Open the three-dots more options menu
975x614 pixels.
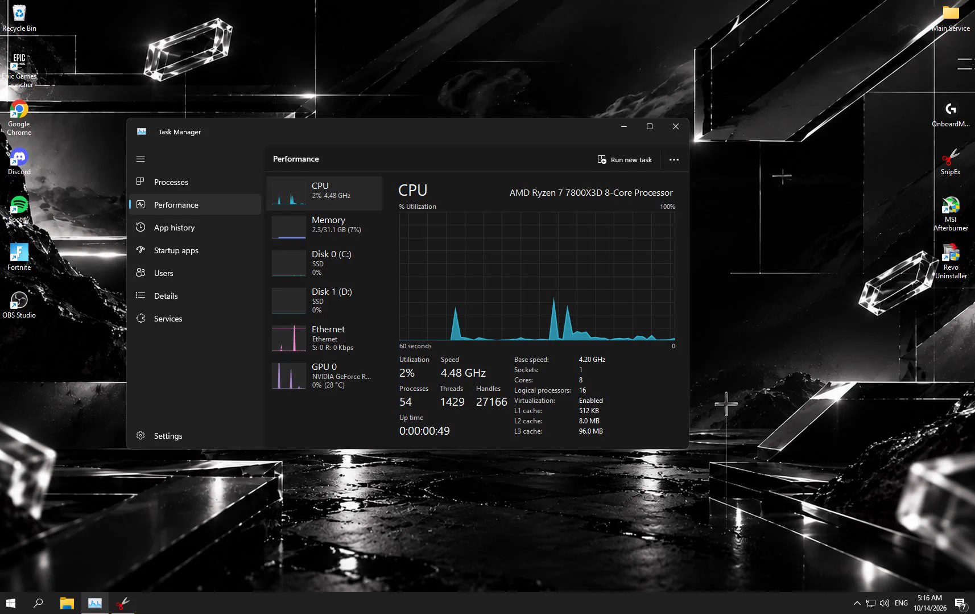674,160
